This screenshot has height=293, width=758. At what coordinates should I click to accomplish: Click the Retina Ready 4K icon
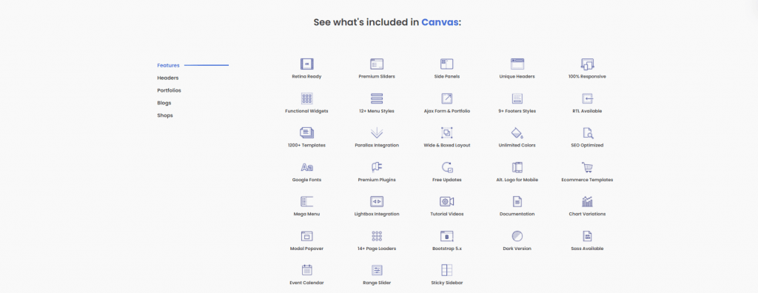306,64
